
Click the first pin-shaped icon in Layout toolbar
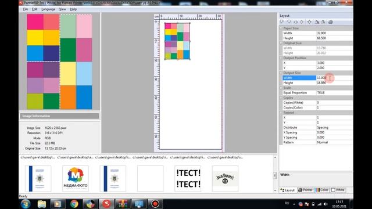coord(282,22)
